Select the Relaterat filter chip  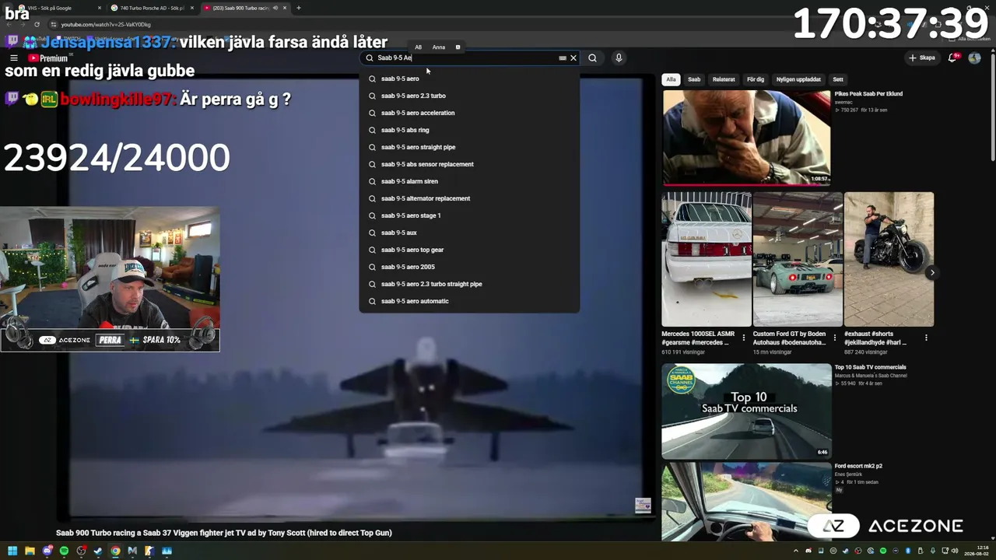tap(724, 79)
